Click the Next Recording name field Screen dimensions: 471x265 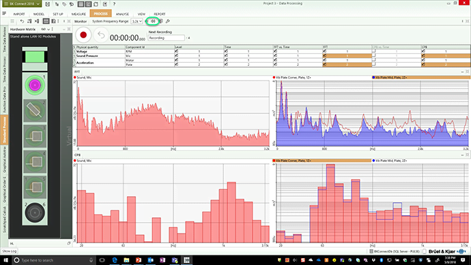166,38
